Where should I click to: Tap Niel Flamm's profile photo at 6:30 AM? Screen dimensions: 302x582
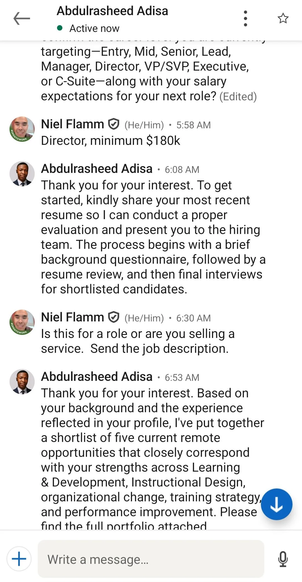pos(22,322)
